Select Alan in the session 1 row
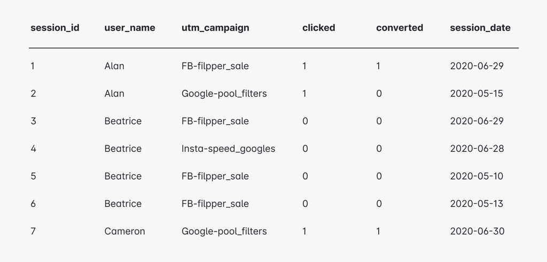 (114, 66)
